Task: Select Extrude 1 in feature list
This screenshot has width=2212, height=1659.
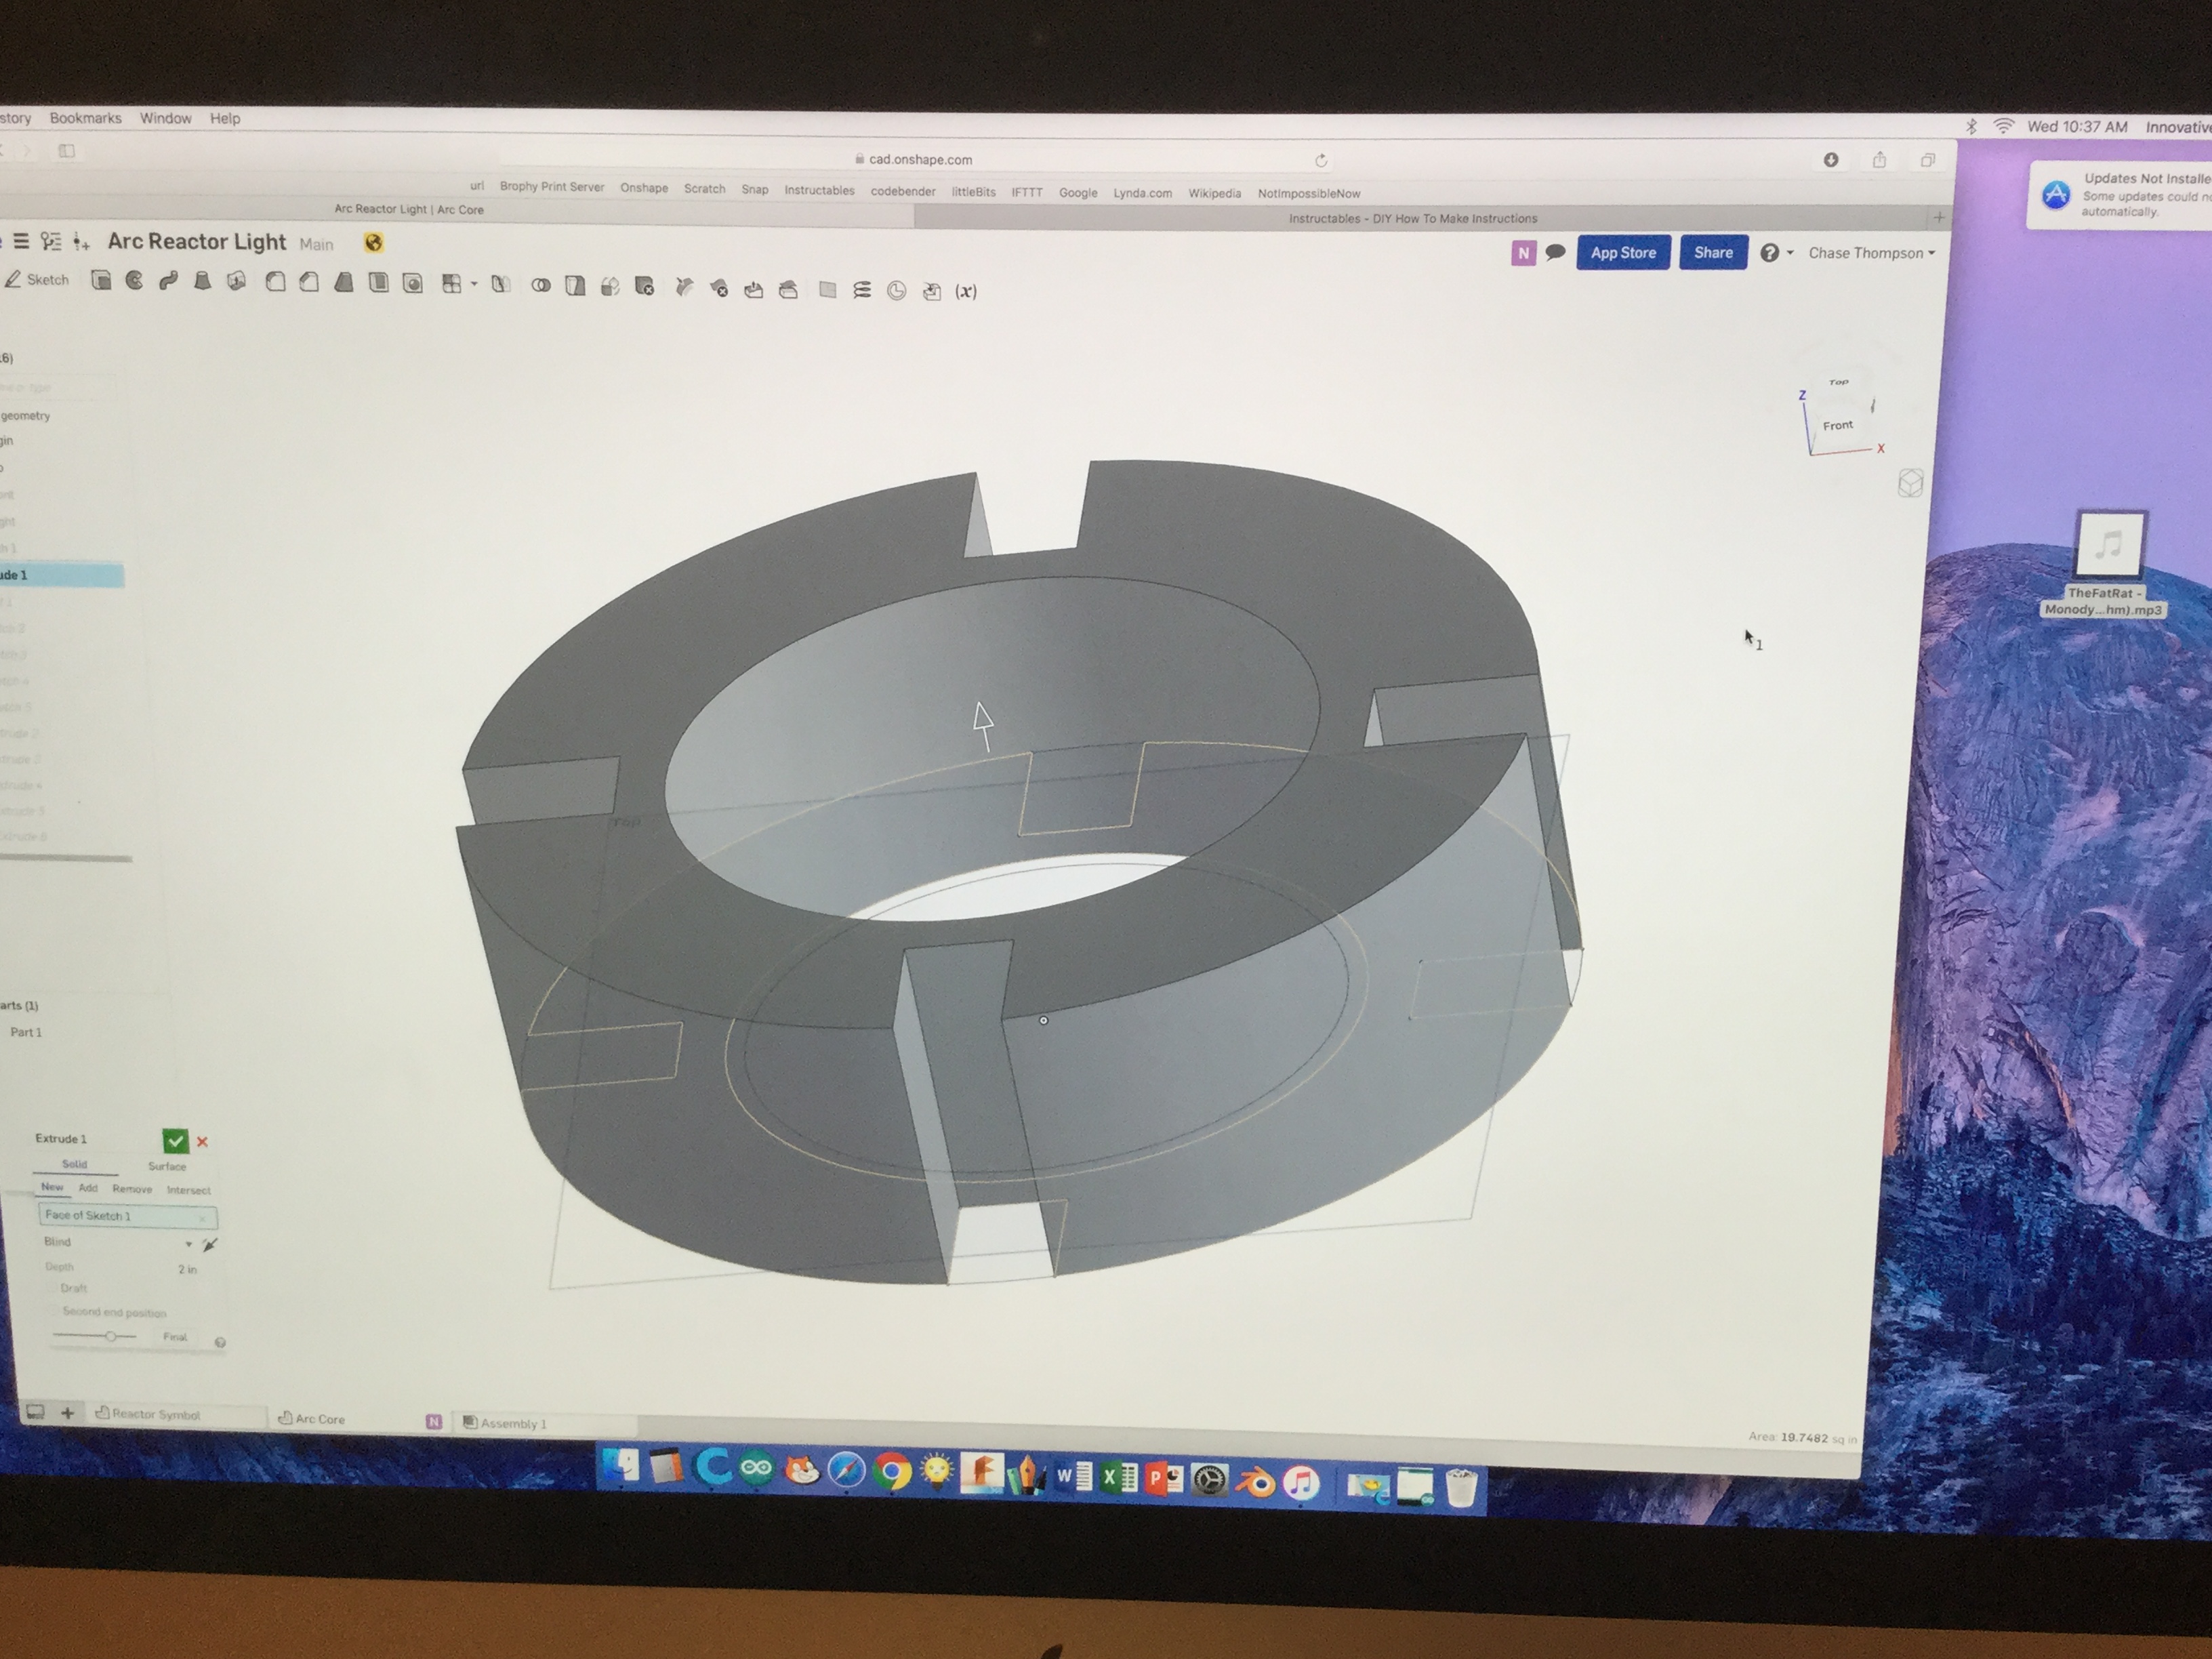Action: point(62,575)
